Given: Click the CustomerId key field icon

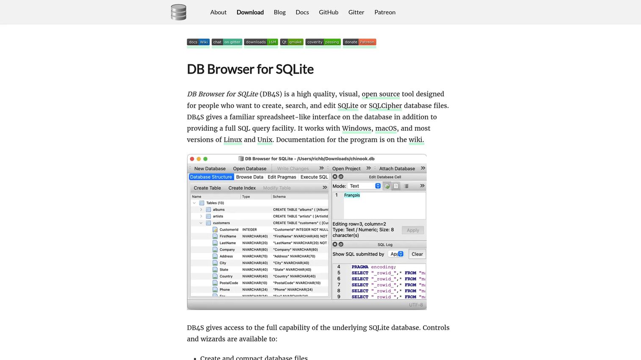Looking at the screenshot, I should [215, 230].
